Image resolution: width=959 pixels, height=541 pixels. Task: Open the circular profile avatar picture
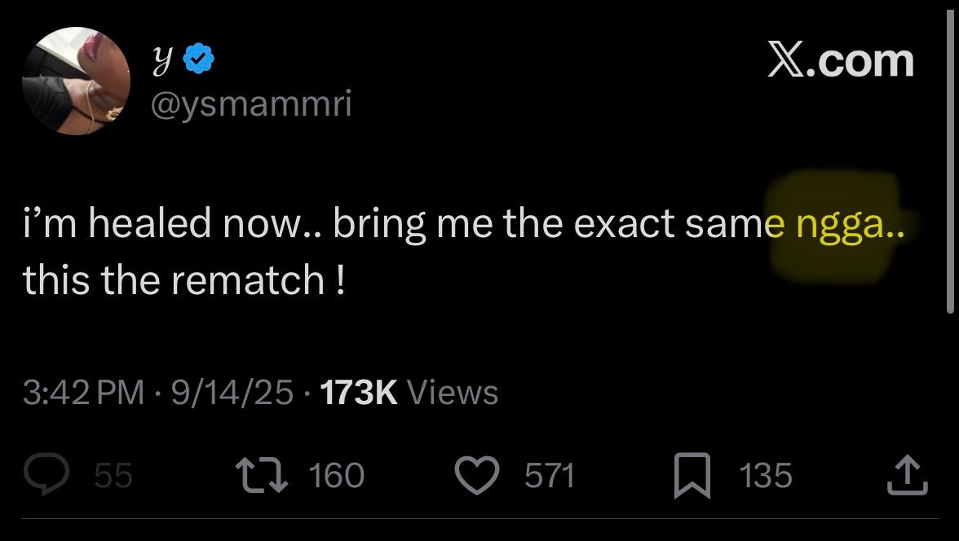point(76,81)
